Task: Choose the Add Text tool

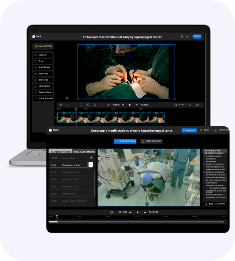Action: pyautogui.click(x=43, y=74)
